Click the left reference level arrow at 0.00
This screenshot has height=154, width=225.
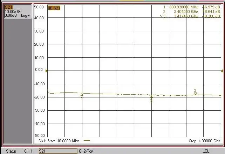pyautogui.click(x=46, y=71)
